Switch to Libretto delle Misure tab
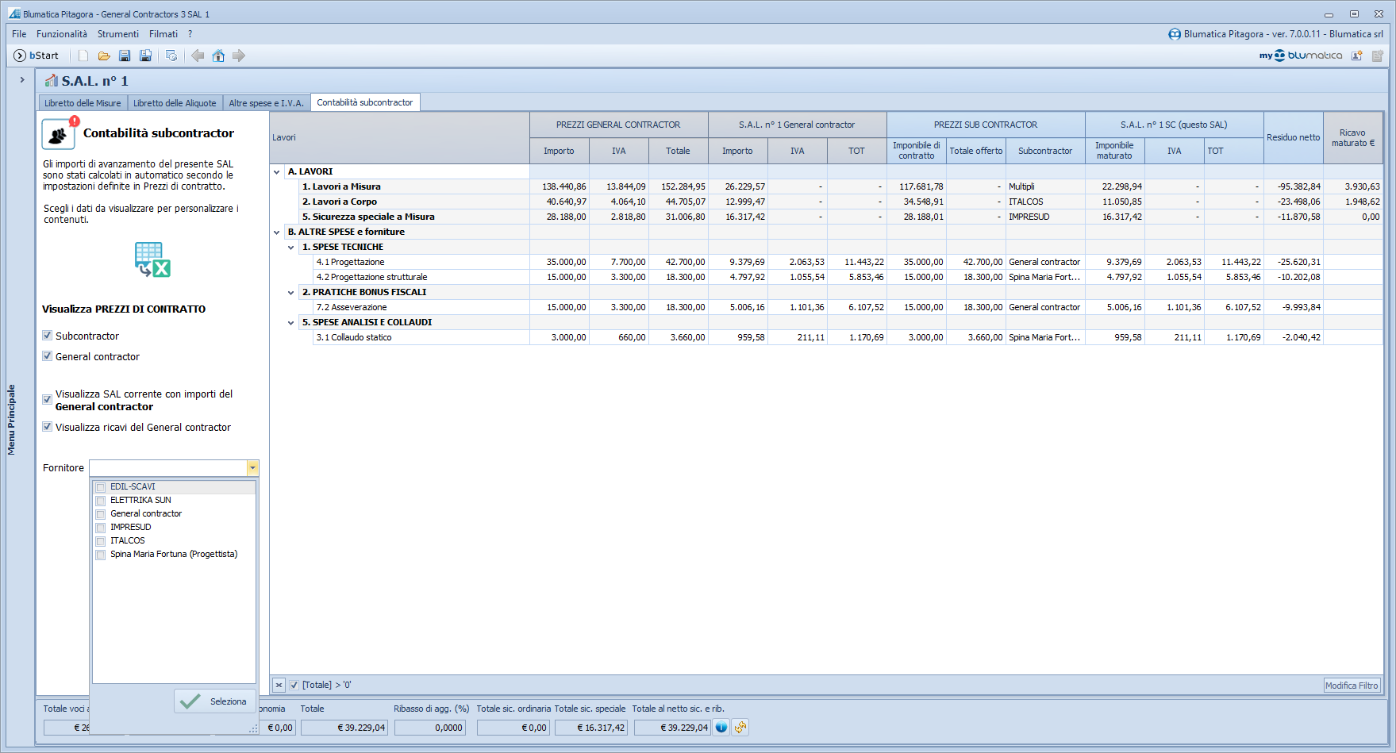The image size is (1396, 753). point(83,103)
